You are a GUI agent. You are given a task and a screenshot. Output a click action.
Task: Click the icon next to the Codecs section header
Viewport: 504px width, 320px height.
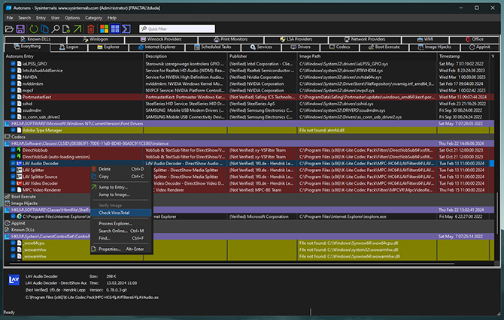pyautogui.click(x=7, y=137)
